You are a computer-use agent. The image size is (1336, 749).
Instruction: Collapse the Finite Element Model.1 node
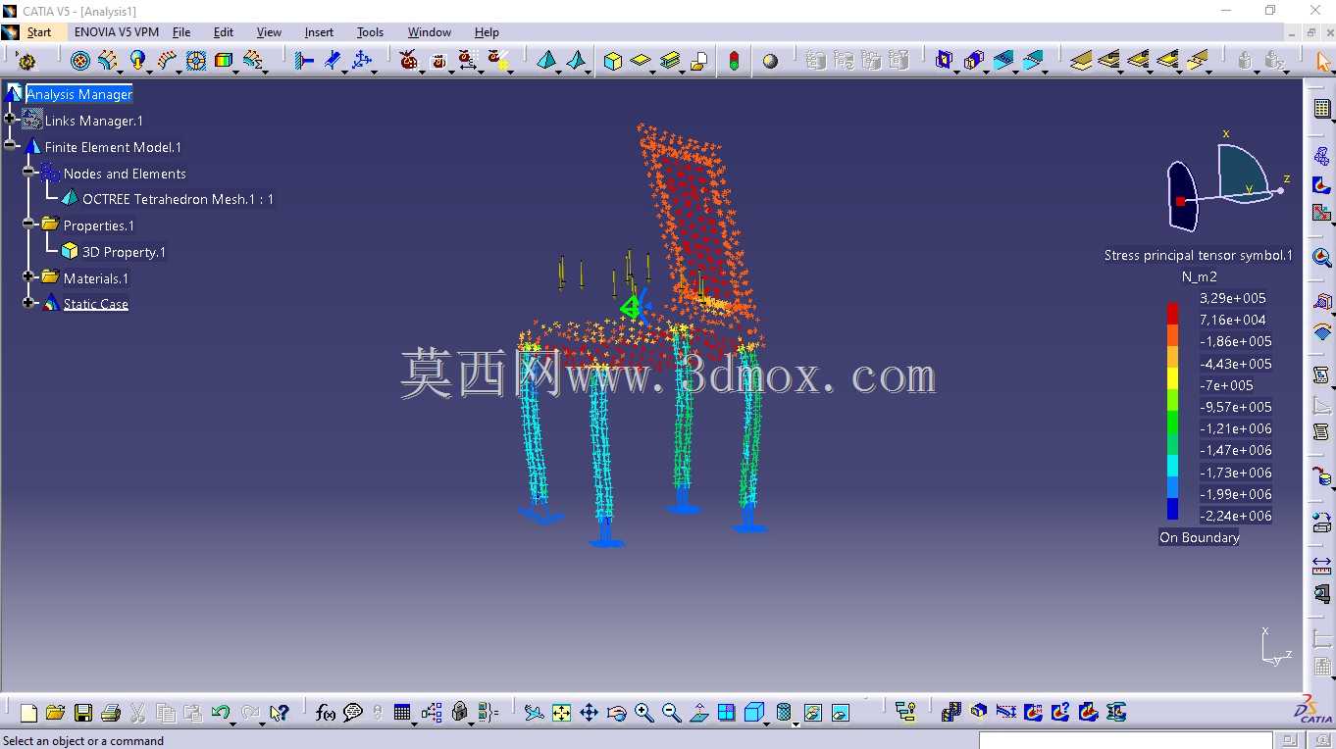tap(11, 146)
